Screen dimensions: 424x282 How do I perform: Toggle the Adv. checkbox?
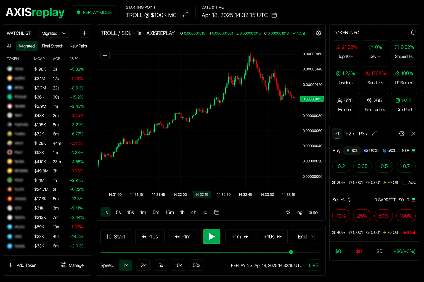(405, 182)
